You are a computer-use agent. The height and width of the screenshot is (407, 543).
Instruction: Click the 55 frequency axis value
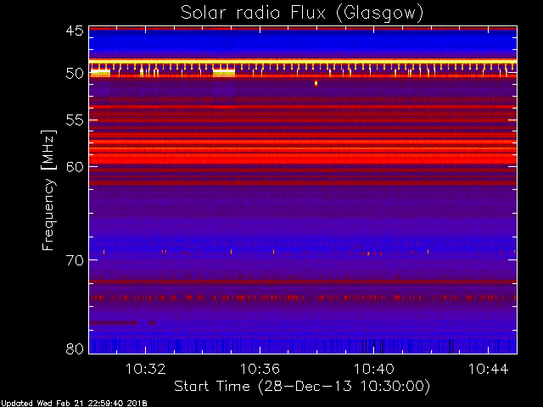75,120
